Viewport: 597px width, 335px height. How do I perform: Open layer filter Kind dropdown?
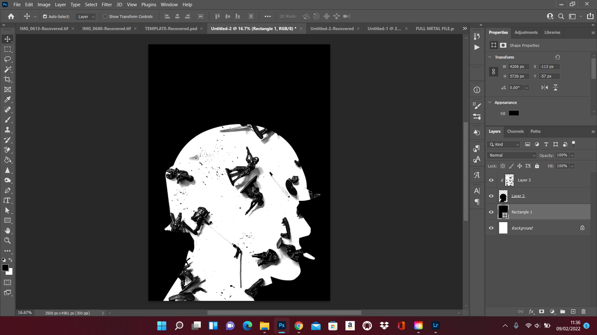pos(504,144)
